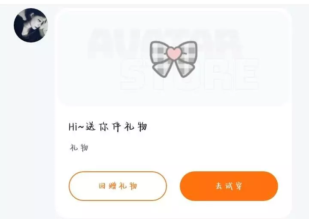Tap the plaid bow gift icon
Image resolution: width=309 pixels, height=219 pixels.
point(173,59)
